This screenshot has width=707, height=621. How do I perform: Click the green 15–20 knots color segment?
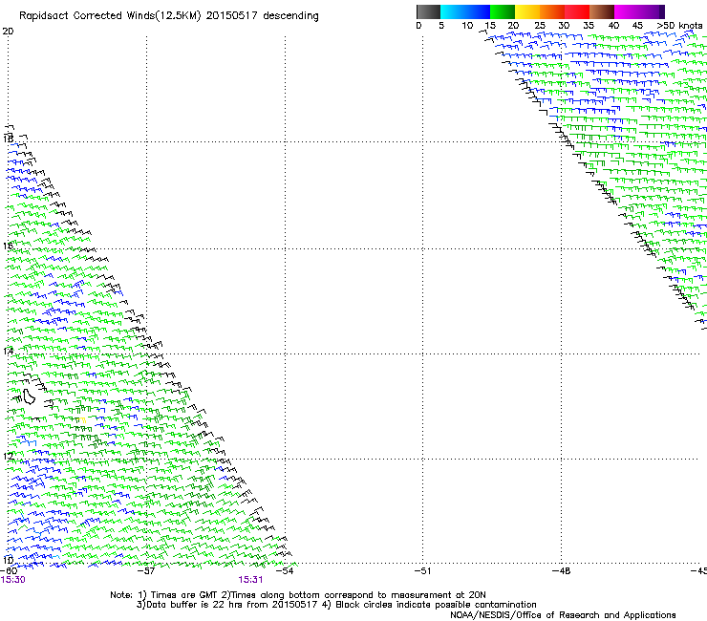click(x=503, y=11)
